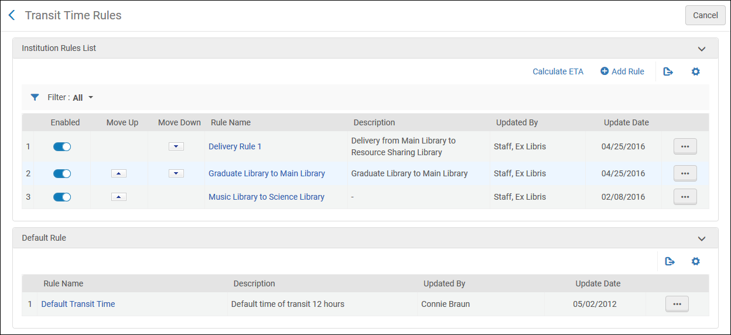
Task: Open settings gear in Default Rule section
Action: click(695, 261)
